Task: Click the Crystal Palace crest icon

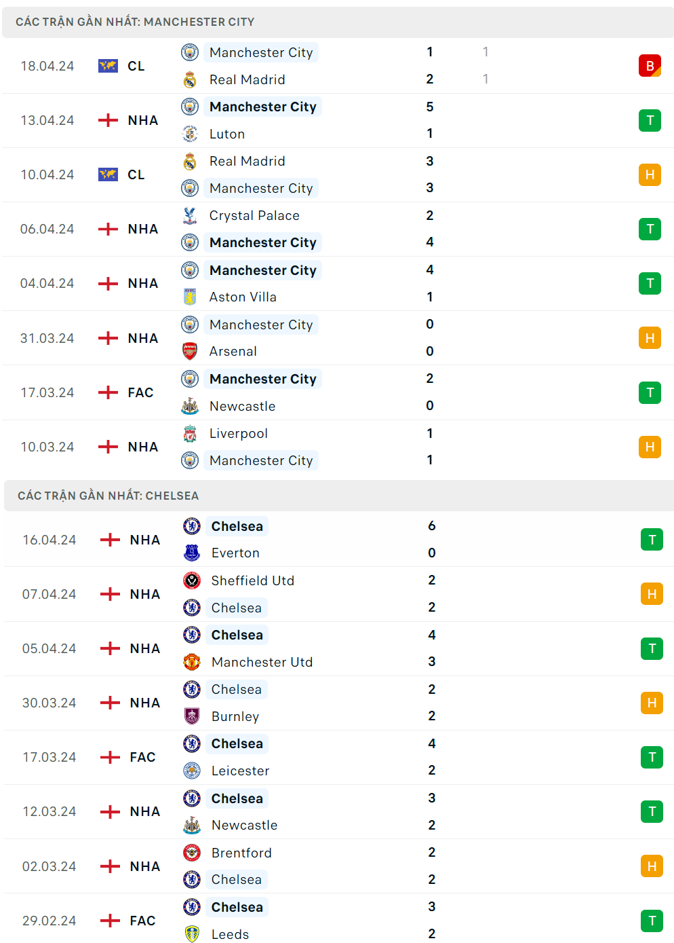Action: (x=190, y=216)
